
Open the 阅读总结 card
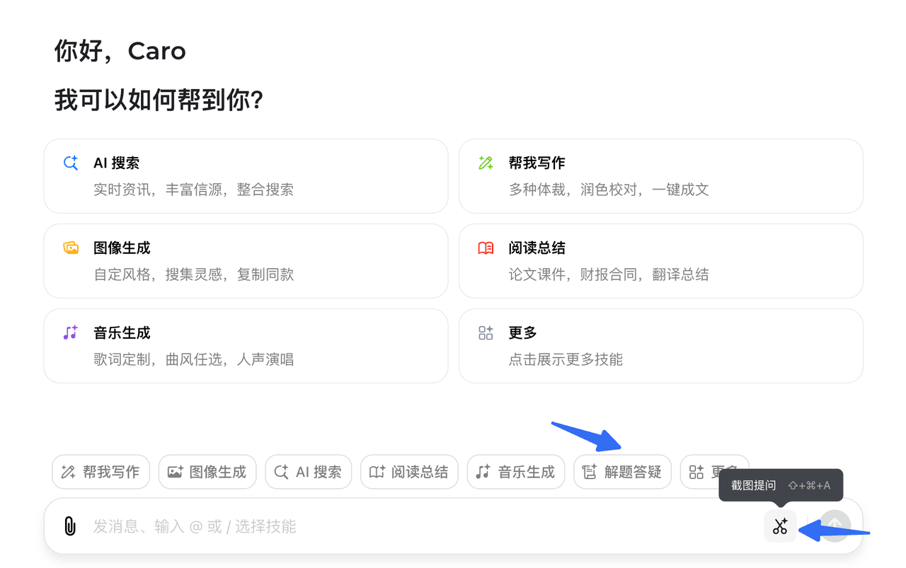(x=660, y=261)
